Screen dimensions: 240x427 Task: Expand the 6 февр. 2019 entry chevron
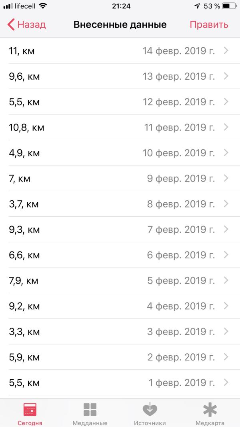[x=226, y=255]
